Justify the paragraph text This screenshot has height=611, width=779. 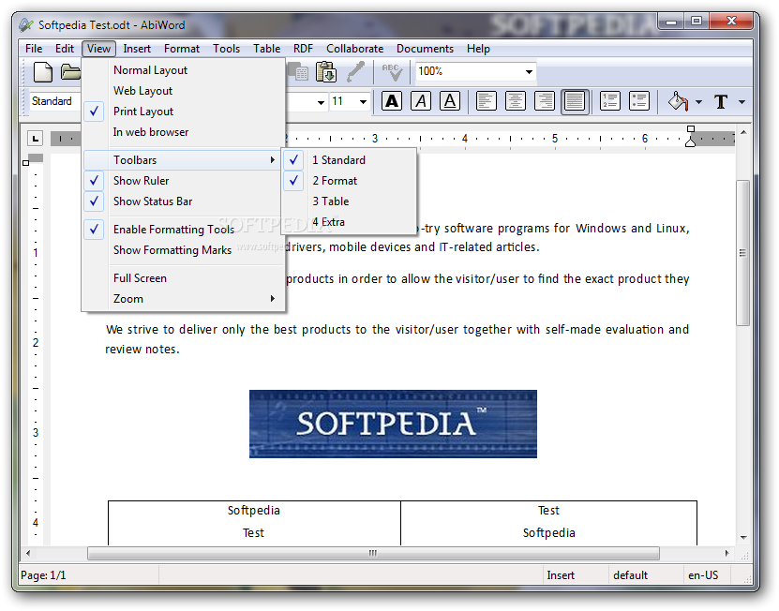[x=575, y=102]
